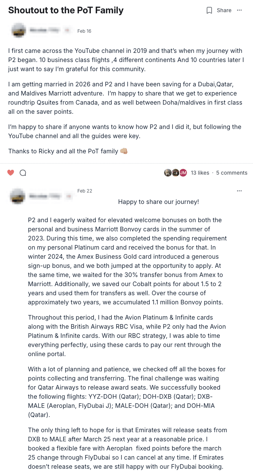253x471 pixels.
Task: Click the Share button
Action: point(224,10)
